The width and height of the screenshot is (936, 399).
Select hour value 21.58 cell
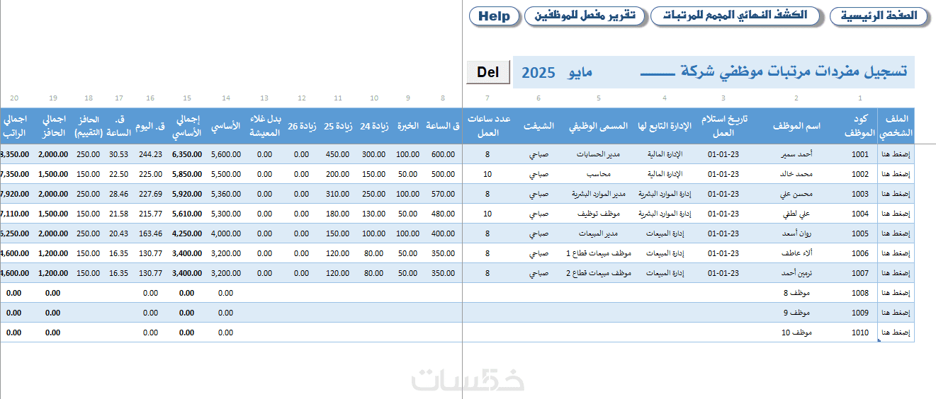point(118,214)
